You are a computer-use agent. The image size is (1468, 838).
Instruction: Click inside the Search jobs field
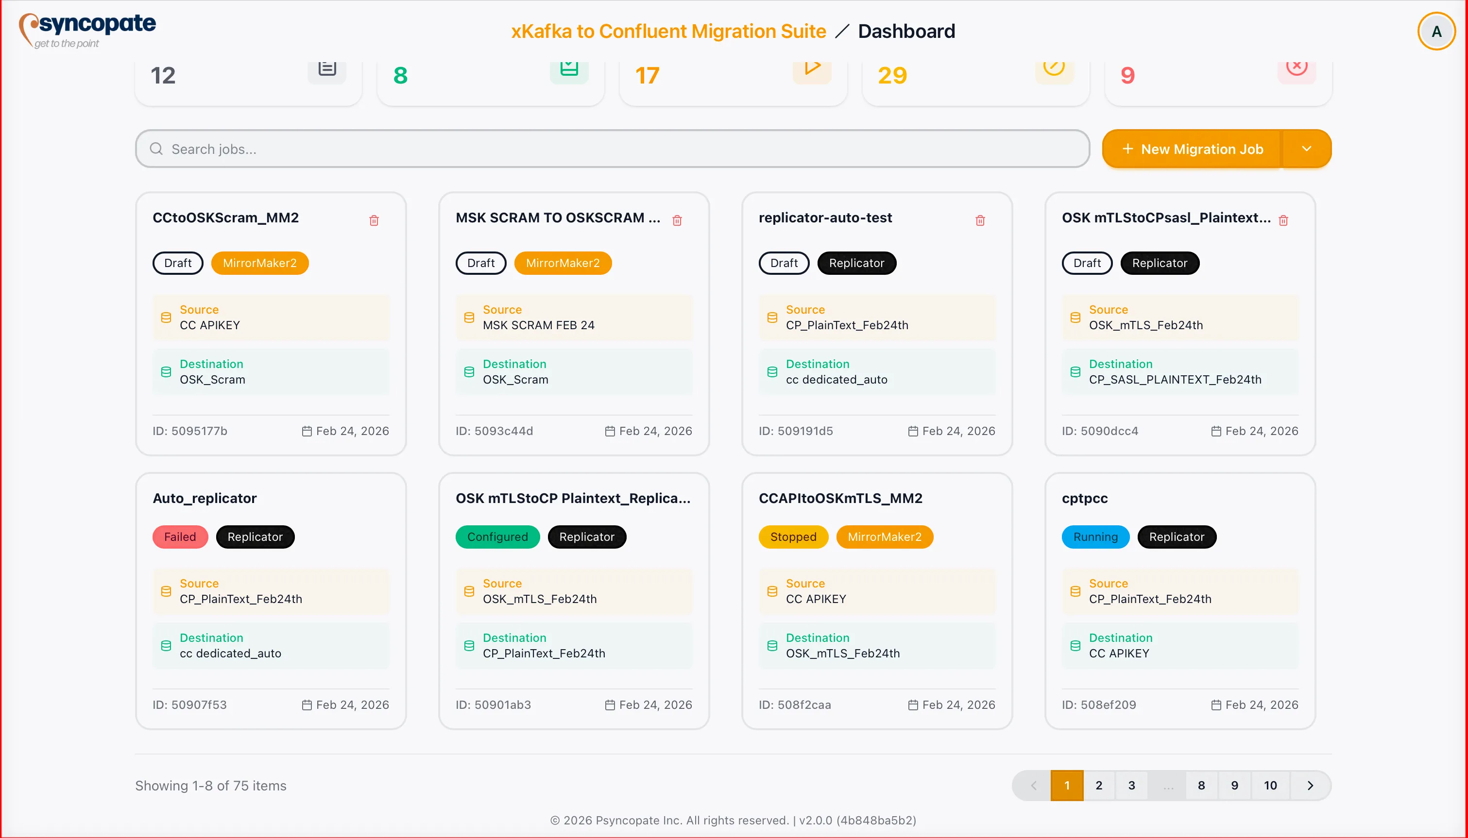[x=403, y=149]
